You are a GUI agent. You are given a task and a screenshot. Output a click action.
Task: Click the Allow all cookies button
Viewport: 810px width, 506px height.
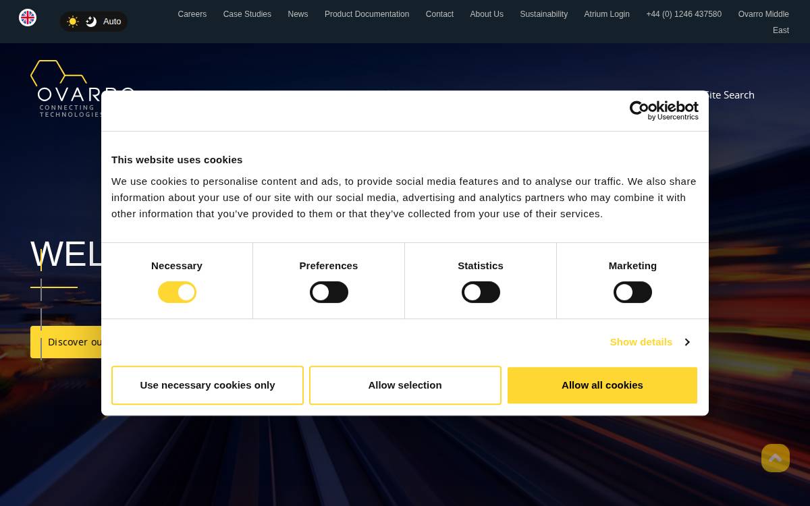pyautogui.click(x=602, y=385)
